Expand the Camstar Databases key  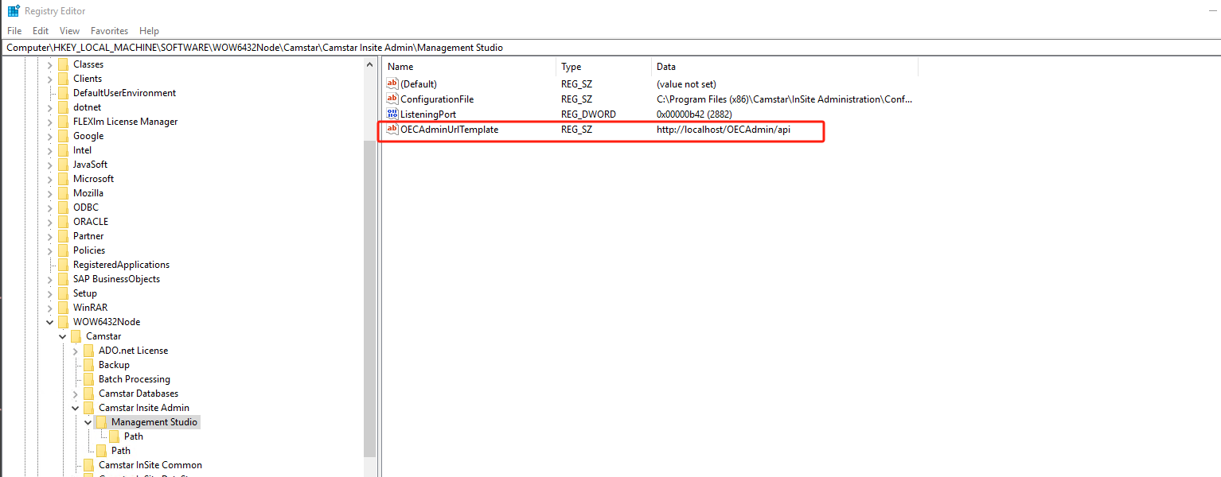coord(76,394)
